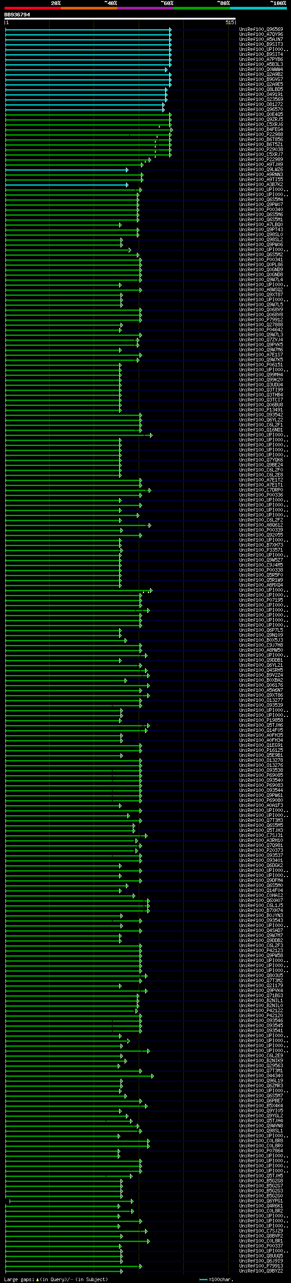Click the cyan alignment bar for UniRef100_Q96569
291x1283 pixels.
(x=89, y=30)
